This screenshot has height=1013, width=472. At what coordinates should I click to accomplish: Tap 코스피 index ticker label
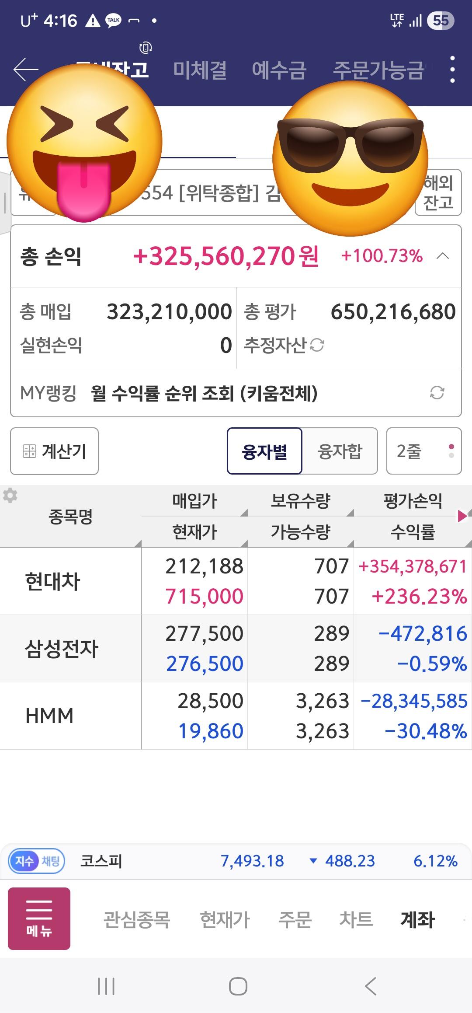pyautogui.click(x=101, y=861)
